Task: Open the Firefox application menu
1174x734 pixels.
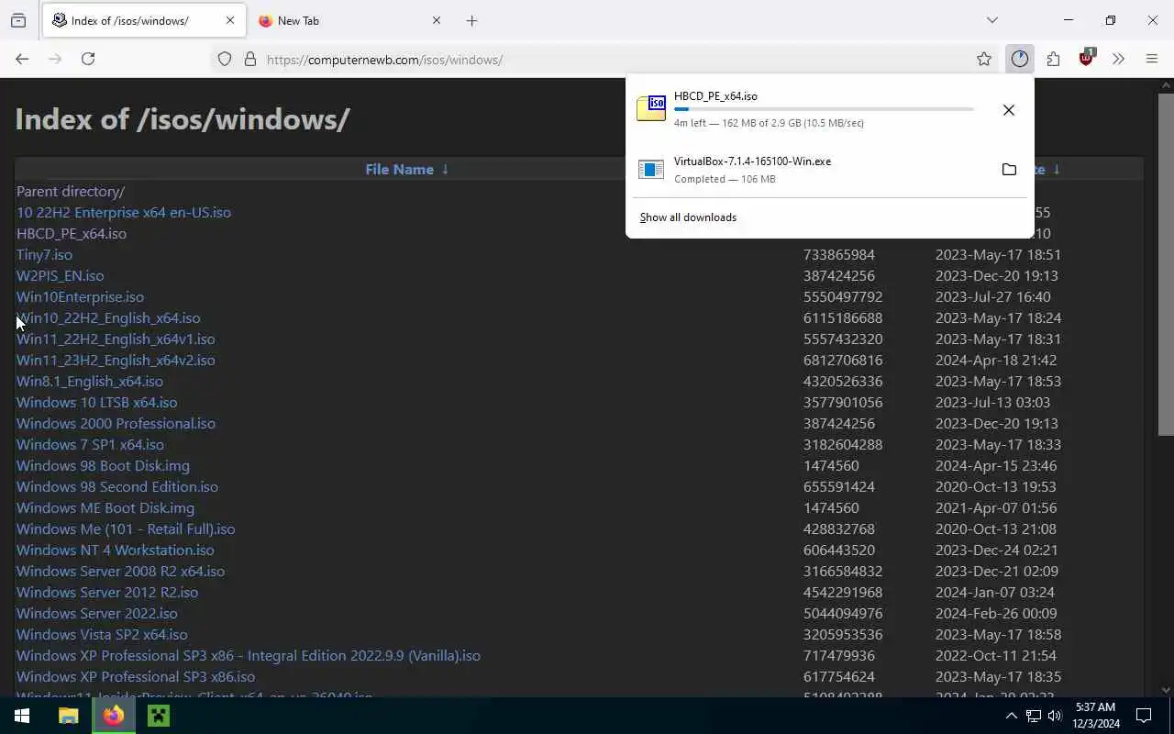Action: 1152,59
